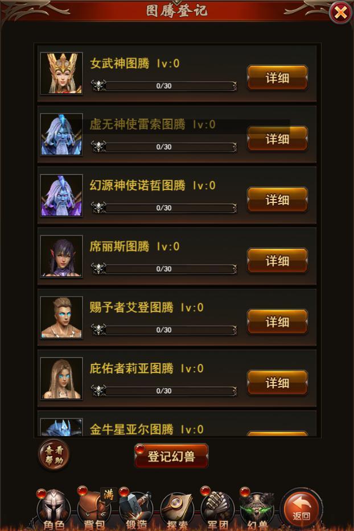View 详细 for 女武神图腾
This screenshot has width=354, height=531.
[277, 78]
